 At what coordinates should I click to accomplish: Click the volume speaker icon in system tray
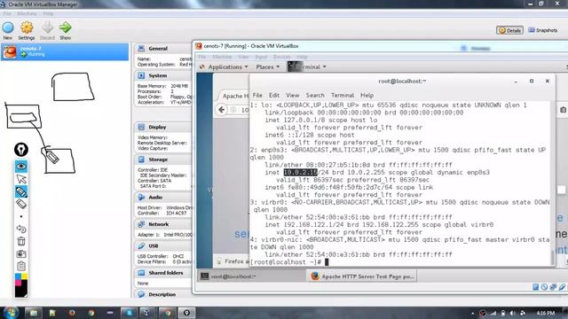512,313
